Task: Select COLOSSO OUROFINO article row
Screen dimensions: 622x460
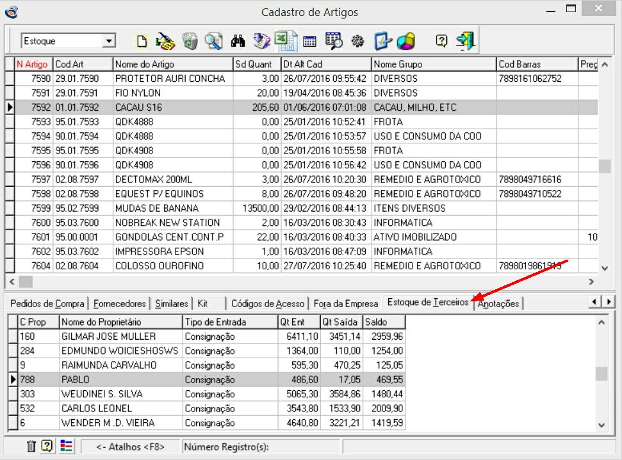Action: pos(306,266)
